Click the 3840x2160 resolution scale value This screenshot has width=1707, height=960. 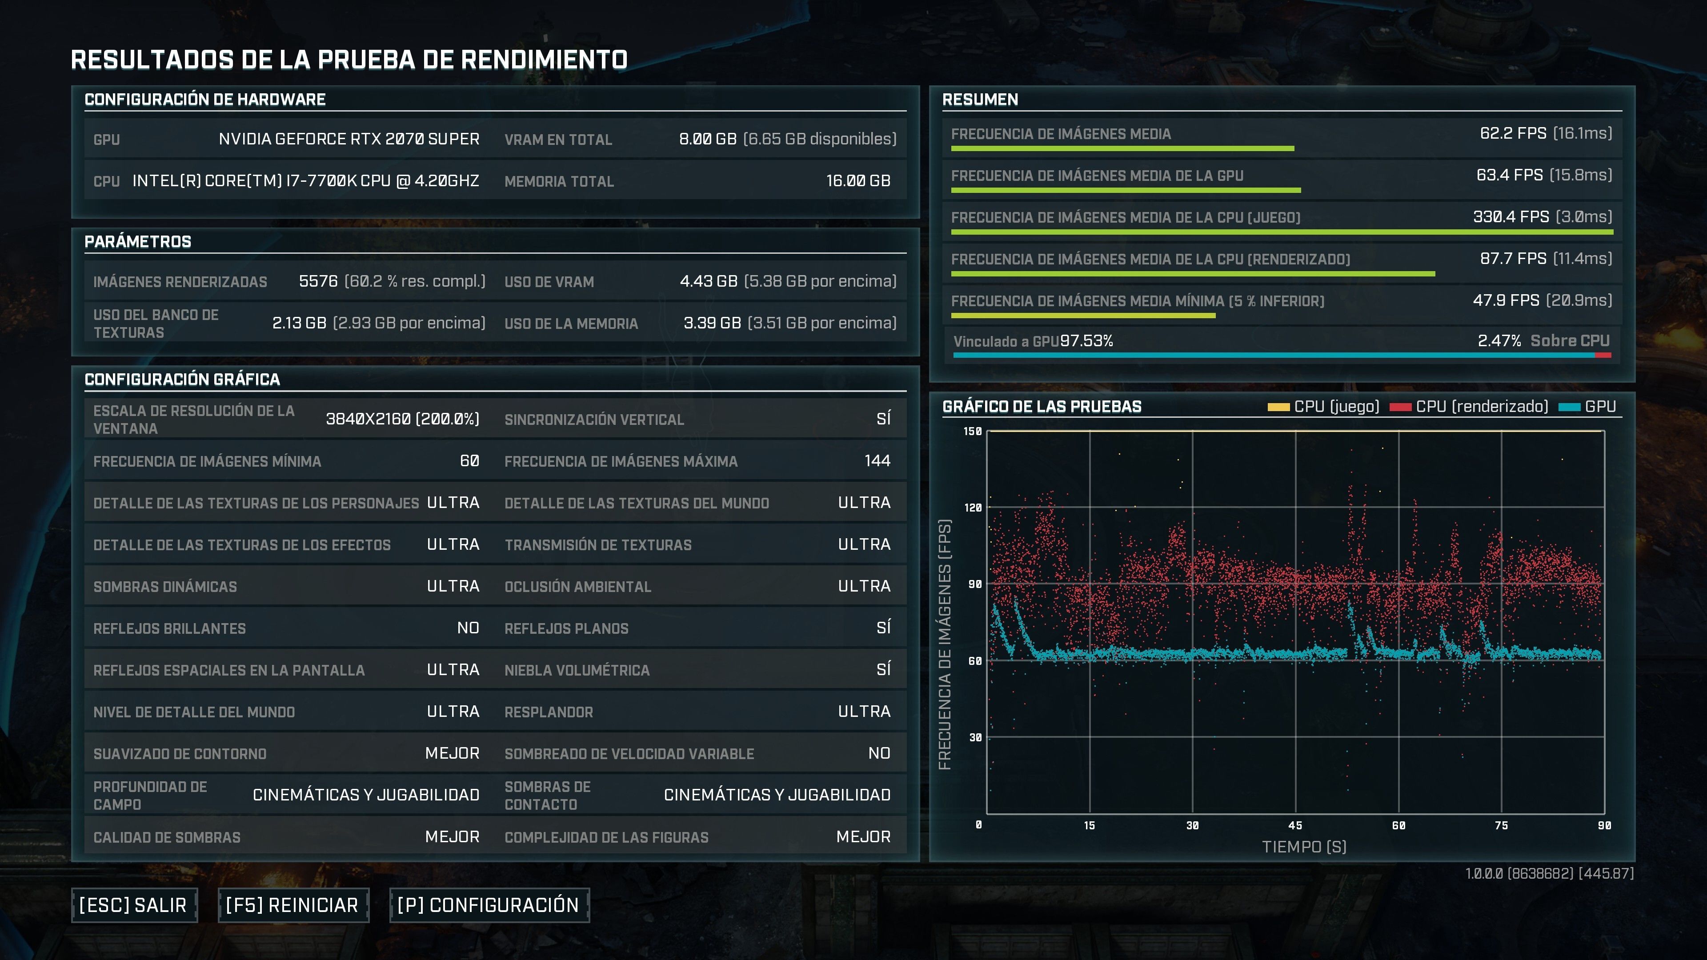pos(402,419)
